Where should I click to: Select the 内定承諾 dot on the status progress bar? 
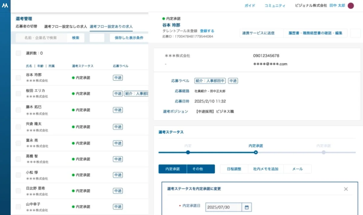tap(256, 152)
